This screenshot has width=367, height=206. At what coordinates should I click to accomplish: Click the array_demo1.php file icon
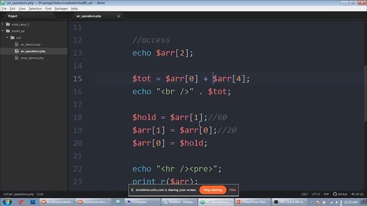pos(17,58)
